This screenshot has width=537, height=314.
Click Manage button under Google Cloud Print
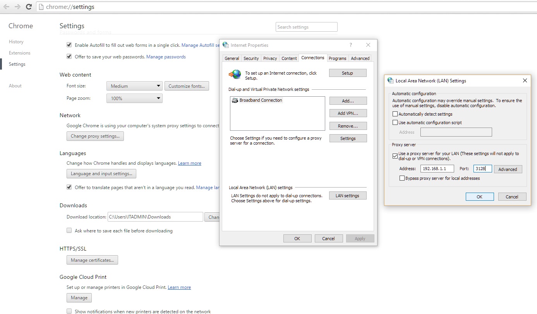[79, 298]
